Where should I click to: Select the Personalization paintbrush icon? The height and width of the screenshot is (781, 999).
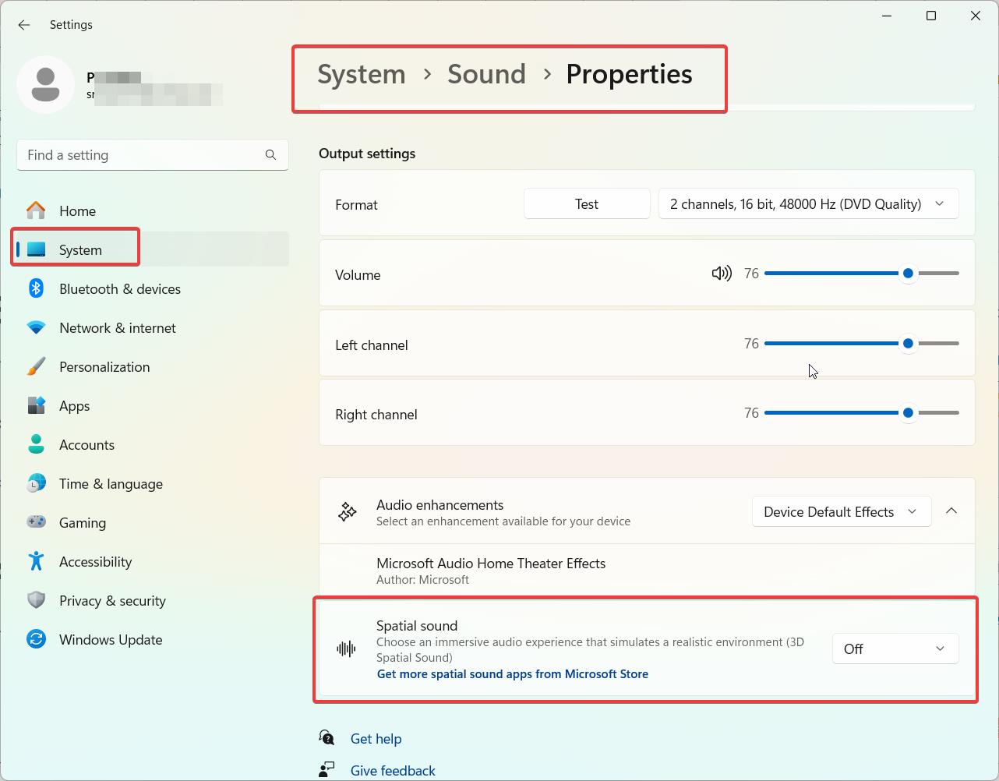pos(36,366)
